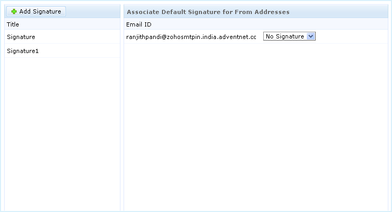Click the dropdown arrow beside No Signature

(x=311, y=36)
